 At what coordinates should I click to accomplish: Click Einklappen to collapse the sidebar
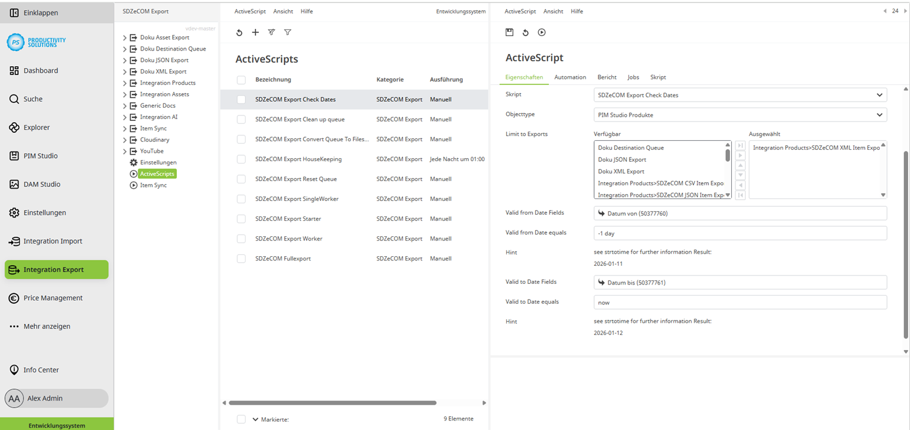36,12
